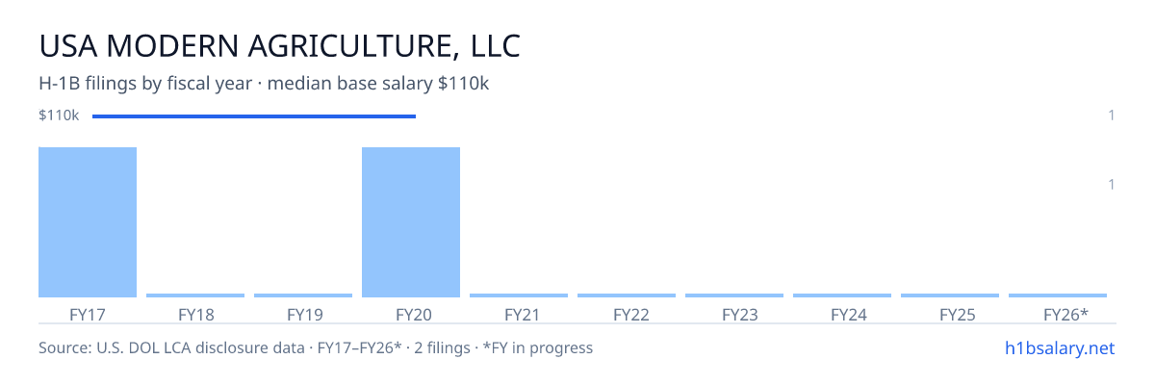This screenshot has height=385, width=1155.
Task: Click the small FY26* bar stub
Action: point(1058,295)
